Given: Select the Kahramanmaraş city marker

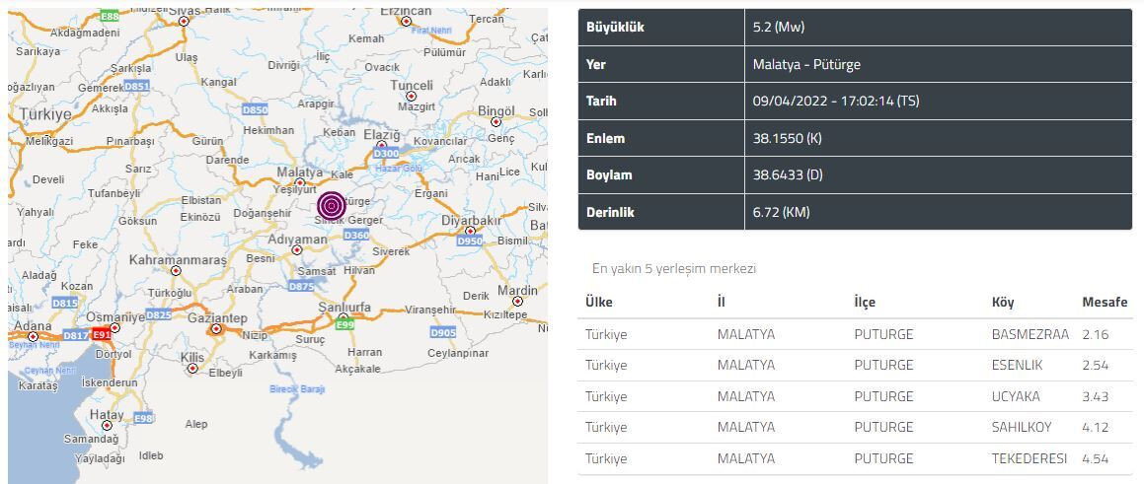Looking at the screenshot, I should click(177, 271).
